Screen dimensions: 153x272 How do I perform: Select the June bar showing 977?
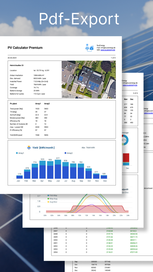point(58,169)
